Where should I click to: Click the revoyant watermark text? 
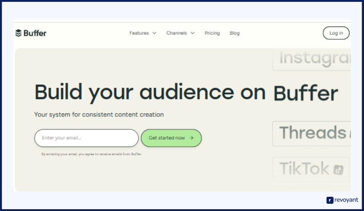347,200
